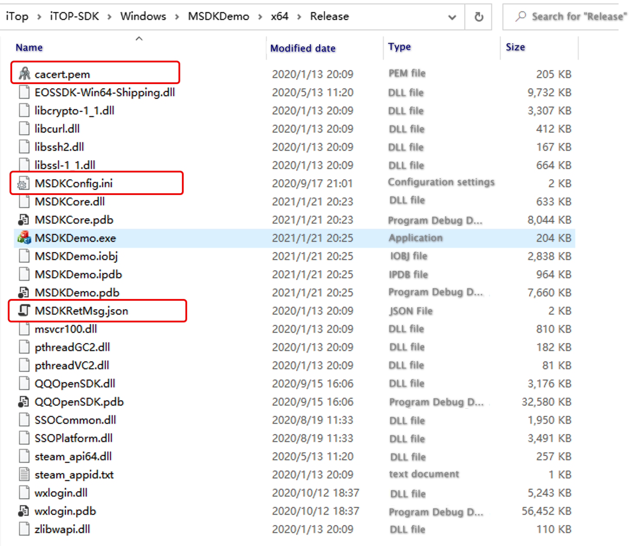
Task: Jump to x64 folder in breadcrumb
Action: [279, 16]
